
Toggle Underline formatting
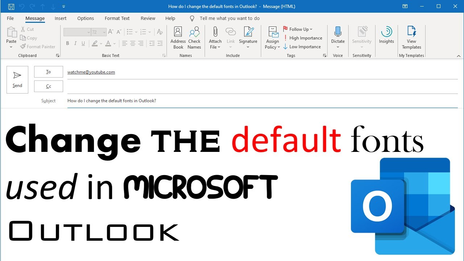83,43
